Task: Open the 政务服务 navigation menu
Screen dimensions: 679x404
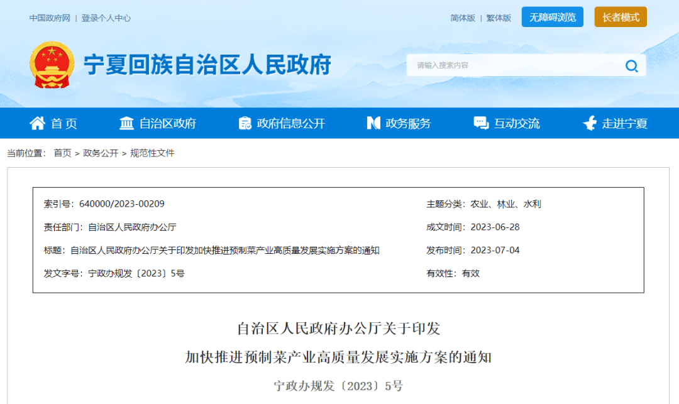Action: pos(408,124)
